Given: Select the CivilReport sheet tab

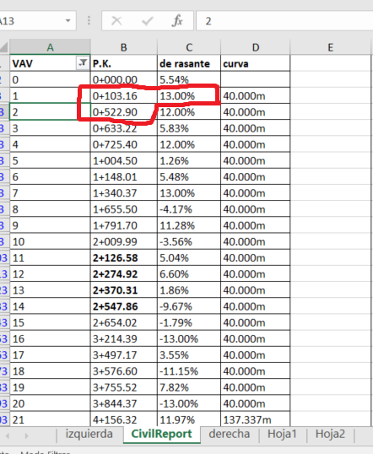Looking at the screenshot, I should 161,434.
